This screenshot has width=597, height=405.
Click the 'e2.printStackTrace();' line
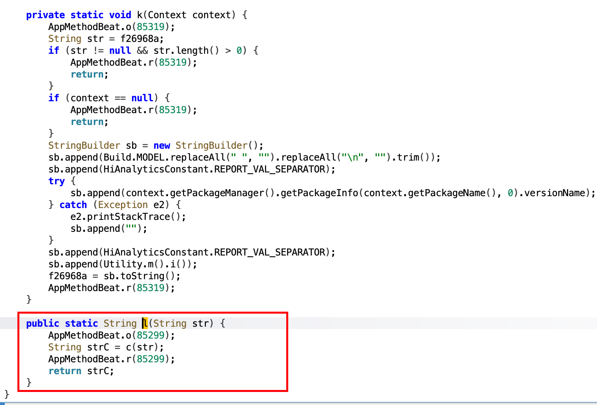pyautogui.click(x=128, y=217)
